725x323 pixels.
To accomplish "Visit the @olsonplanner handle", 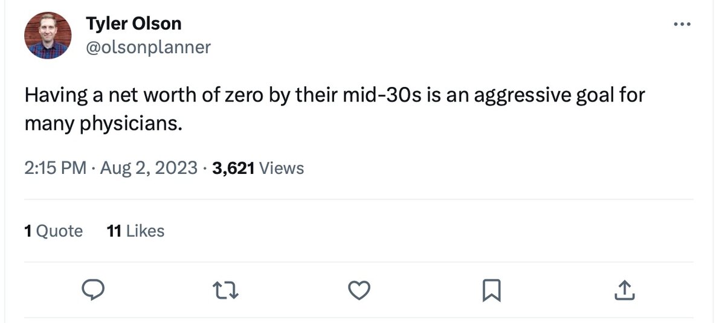I will tap(148, 47).
